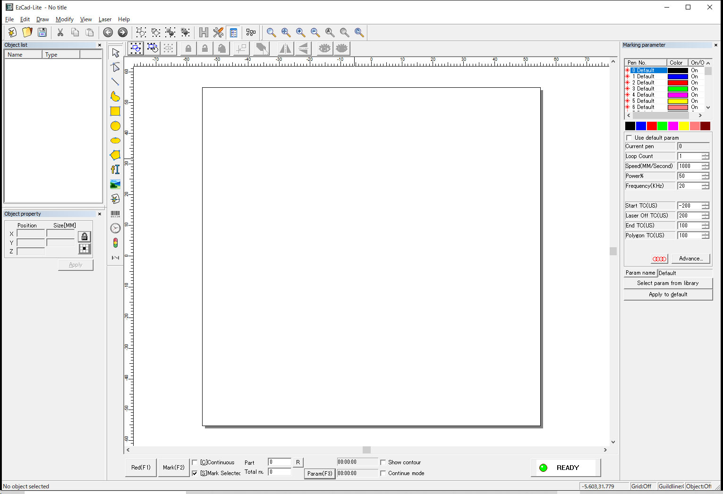Select the Delay timer clock tool
Image resolution: width=723 pixels, height=494 pixels.
[115, 228]
